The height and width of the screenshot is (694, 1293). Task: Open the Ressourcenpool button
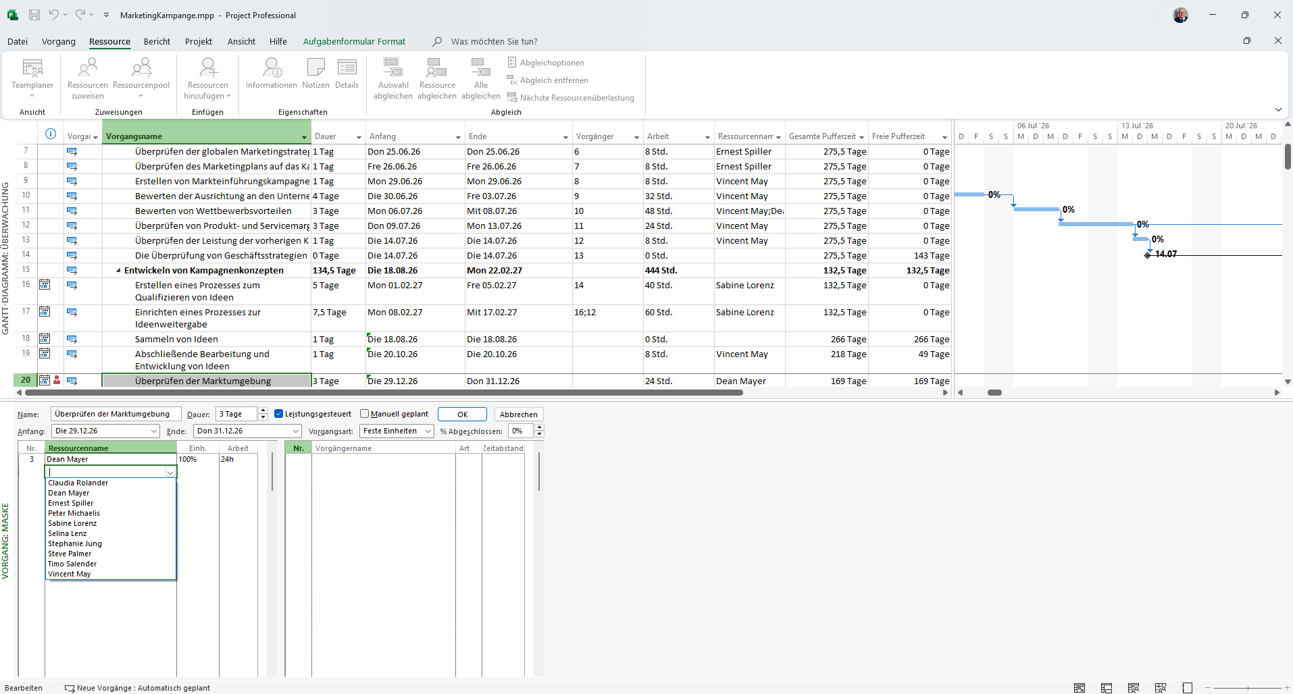tap(141, 78)
